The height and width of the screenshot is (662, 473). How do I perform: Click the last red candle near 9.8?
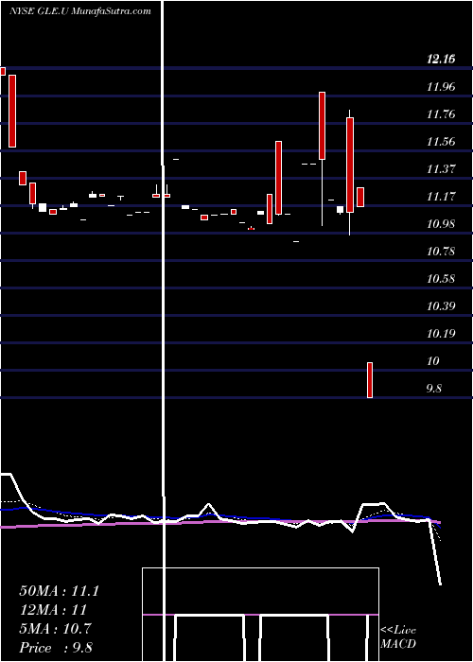coord(370,380)
